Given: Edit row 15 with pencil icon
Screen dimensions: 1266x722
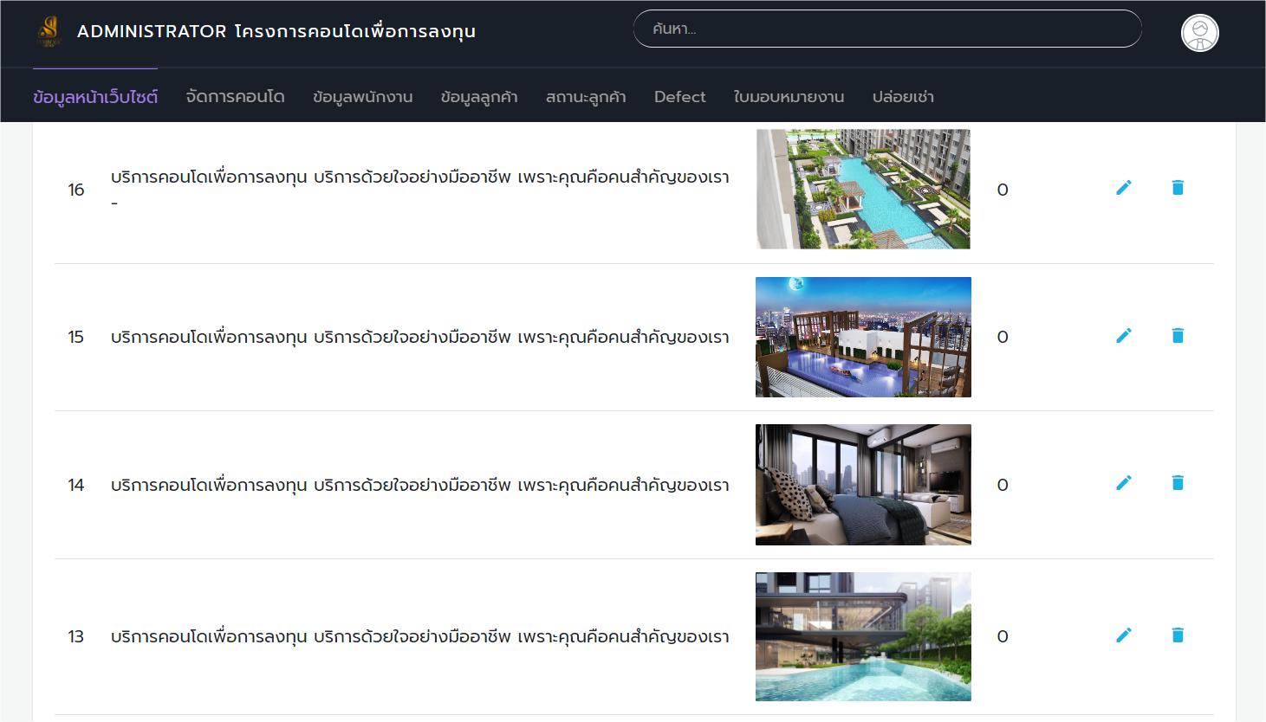Looking at the screenshot, I should click(x=1123, y=336).
